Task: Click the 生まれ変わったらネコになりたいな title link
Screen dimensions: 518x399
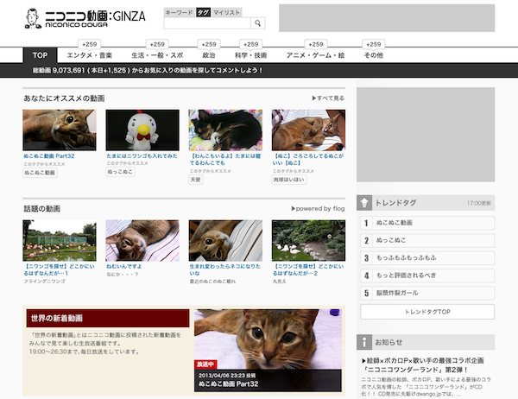Action: click(225, 269)
